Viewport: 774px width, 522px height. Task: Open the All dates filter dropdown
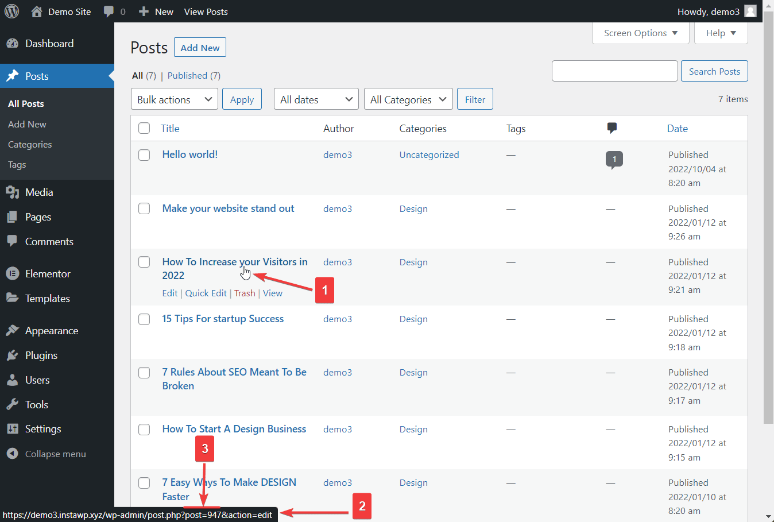pyautogui.click(x=316, y=99)
